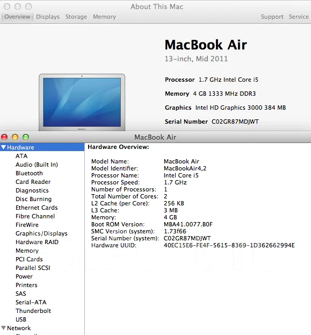Viewport: 311px width, 335px height.
Task: Select FireWire in the sidebar
Action: (27, 225)
